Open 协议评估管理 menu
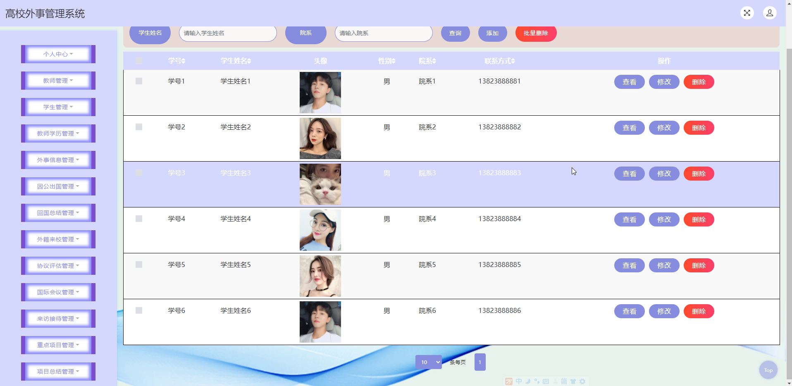This screenshot has height=386, width=792. tap(58, 266)
